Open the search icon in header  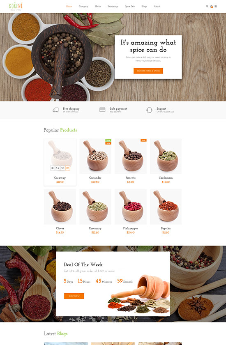[x=207, y=7]
